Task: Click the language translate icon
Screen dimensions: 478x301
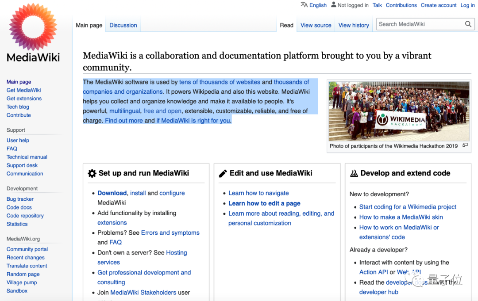Action: point(304,5)
